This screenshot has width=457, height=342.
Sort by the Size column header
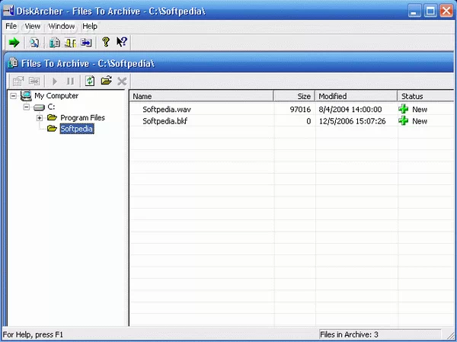click(294, 96)
